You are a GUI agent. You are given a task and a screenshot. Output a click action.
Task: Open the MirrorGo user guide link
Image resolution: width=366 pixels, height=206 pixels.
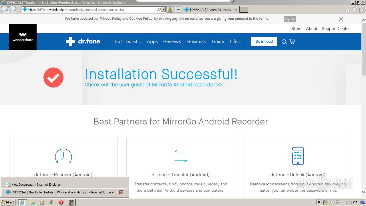(x=153, y=85)
